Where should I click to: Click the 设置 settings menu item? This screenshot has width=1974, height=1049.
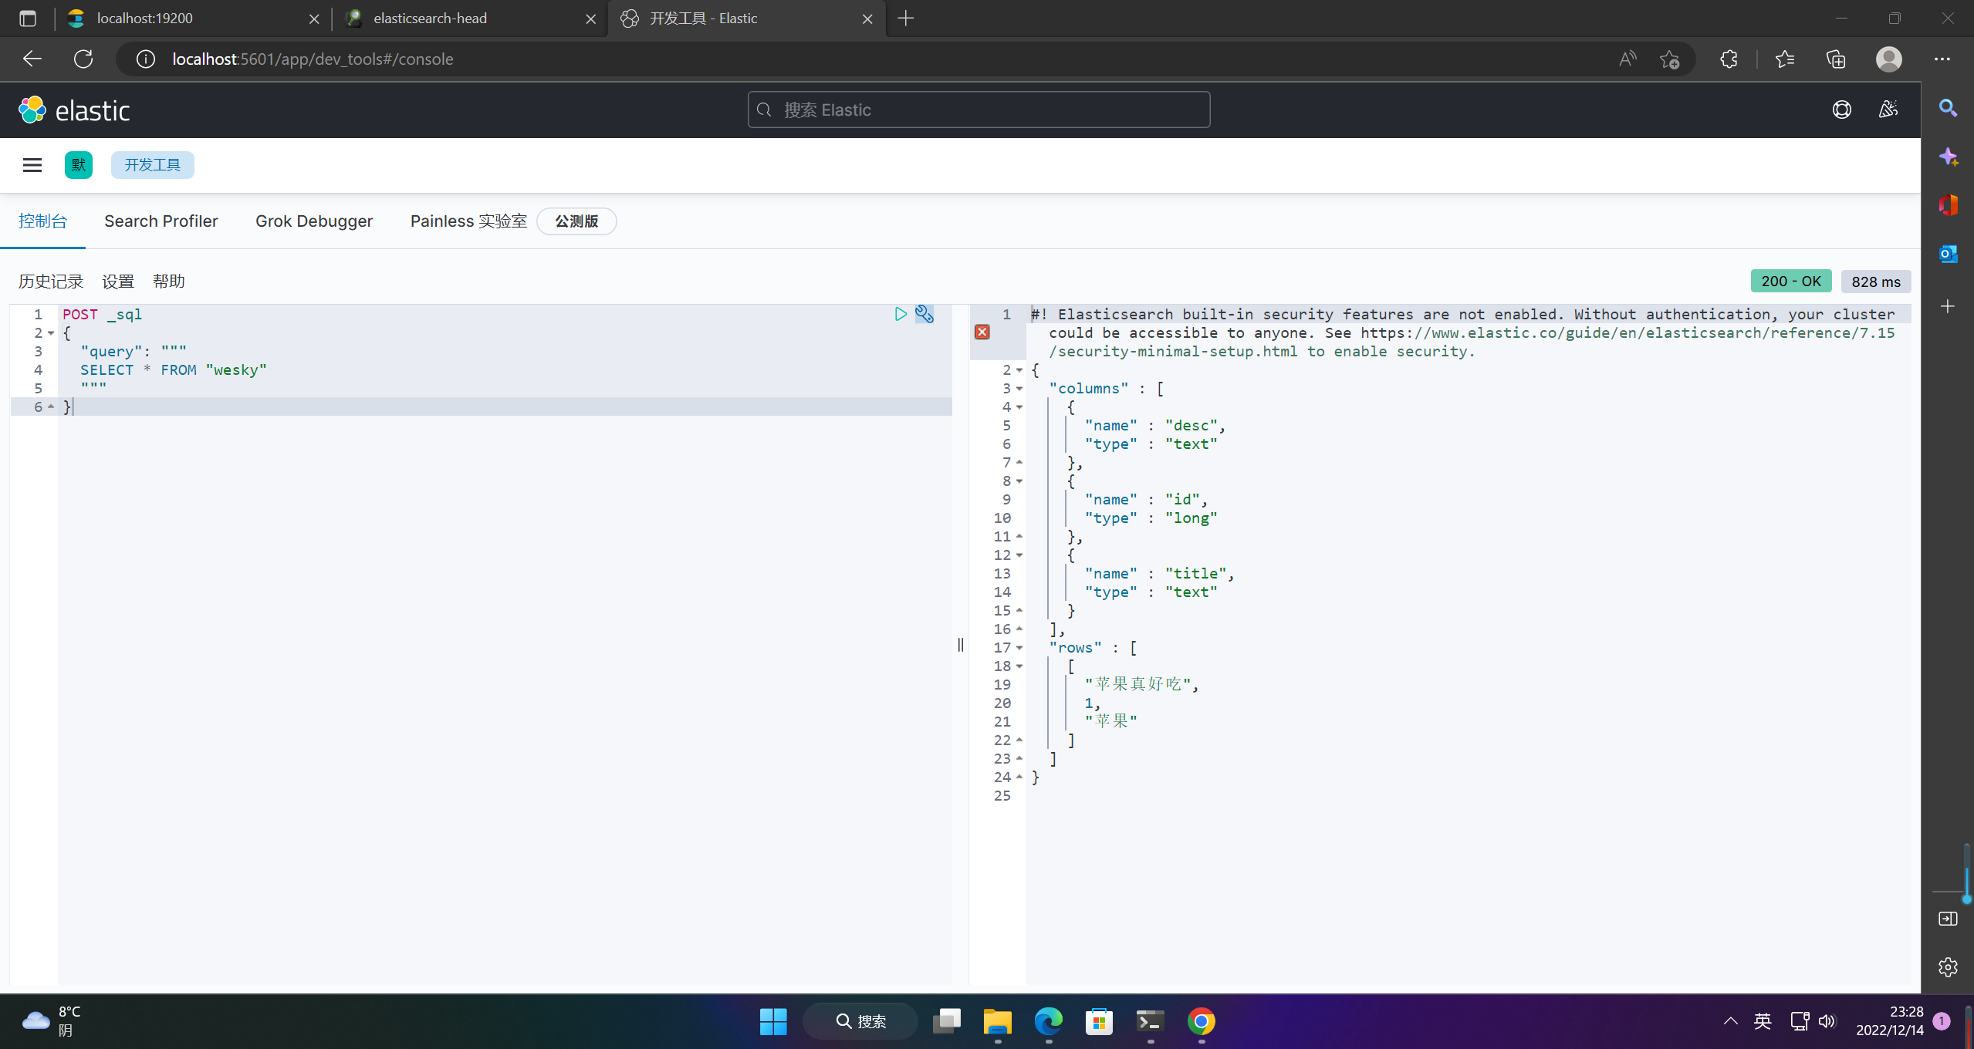click(119, 281)
